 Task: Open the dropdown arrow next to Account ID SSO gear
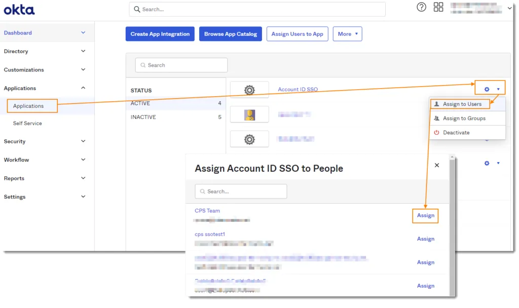click(x=498, y=89)
